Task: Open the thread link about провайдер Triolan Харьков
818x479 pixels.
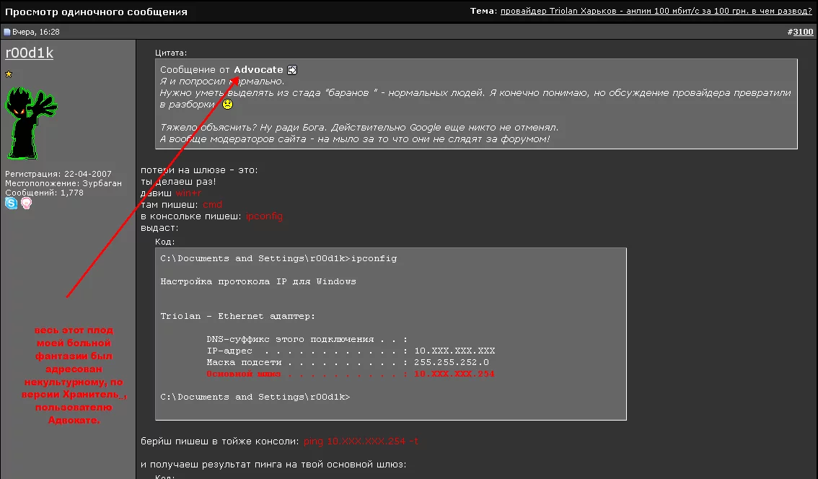Action: (x=656, y=11)
